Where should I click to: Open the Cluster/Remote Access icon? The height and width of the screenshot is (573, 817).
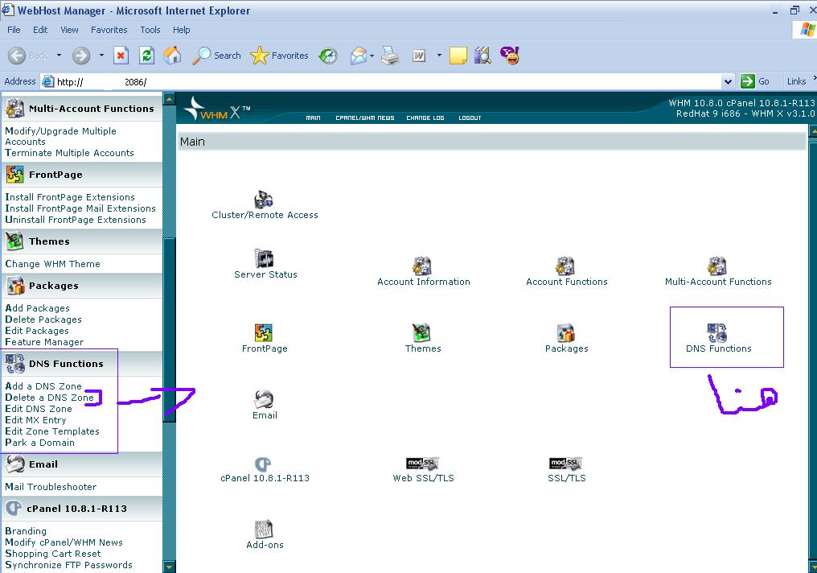click(264, 200)
